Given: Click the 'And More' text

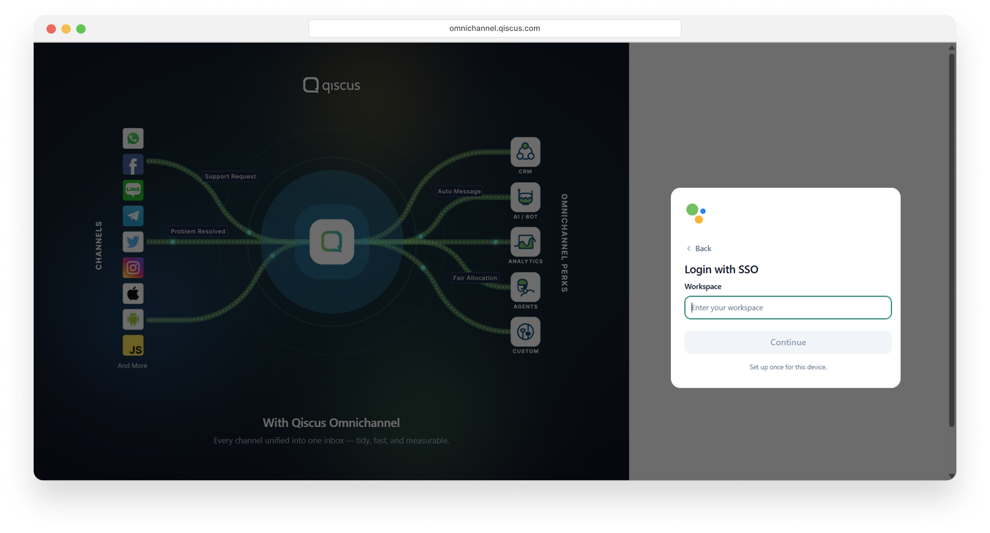Looking at the screenshot, I should [133, 366].
